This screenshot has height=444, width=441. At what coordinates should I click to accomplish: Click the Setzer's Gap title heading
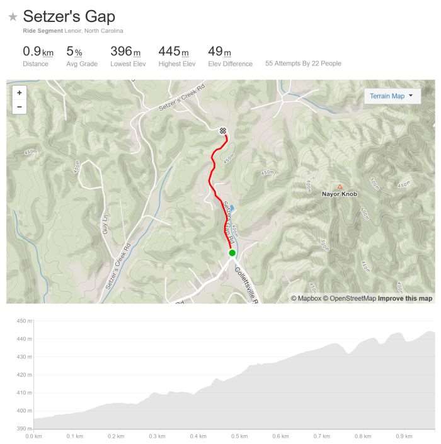(x=69, y=16)
